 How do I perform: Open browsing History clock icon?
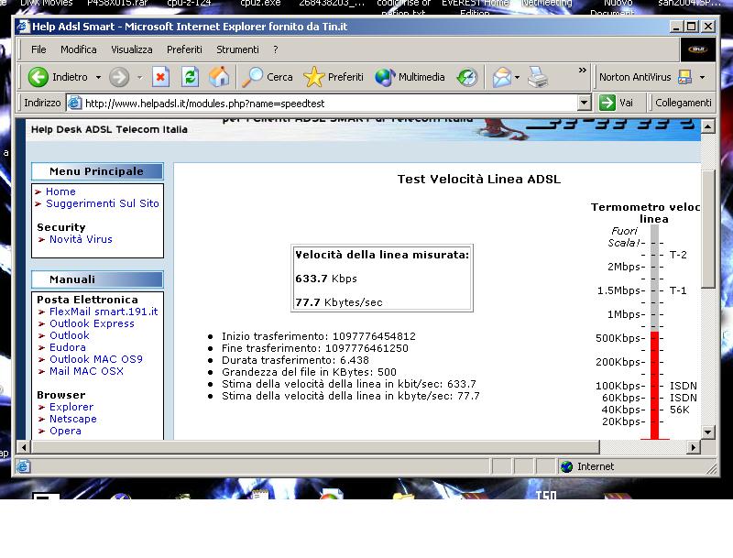tap(467, 77)
